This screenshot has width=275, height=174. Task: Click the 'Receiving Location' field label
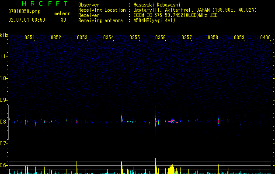click(102, 10)
